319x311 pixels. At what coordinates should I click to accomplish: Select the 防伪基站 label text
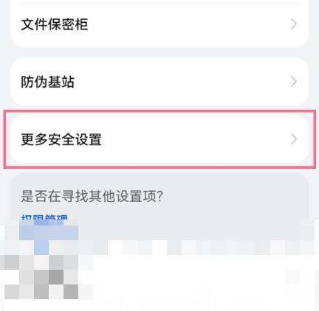point(47,82)
